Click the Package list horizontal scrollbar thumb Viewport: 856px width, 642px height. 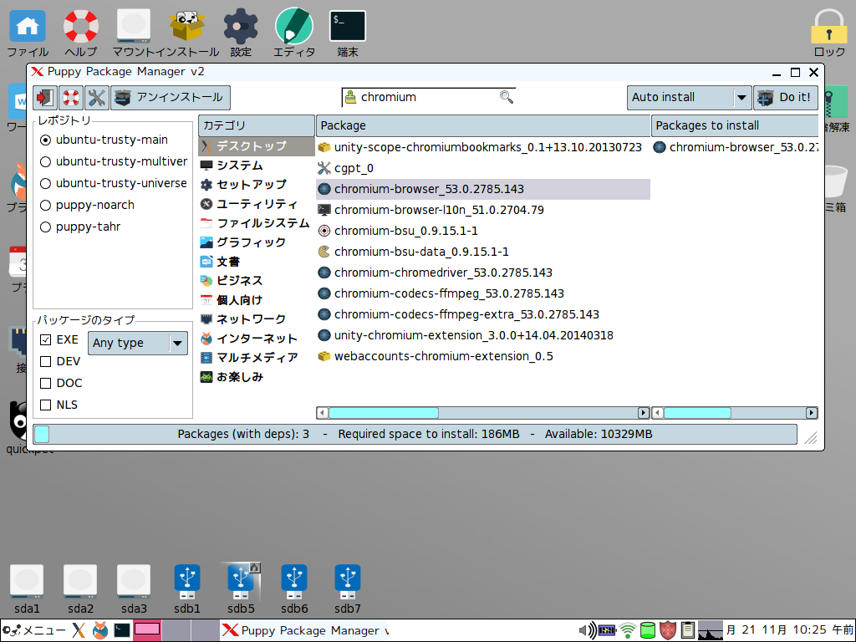coord(384,413)
